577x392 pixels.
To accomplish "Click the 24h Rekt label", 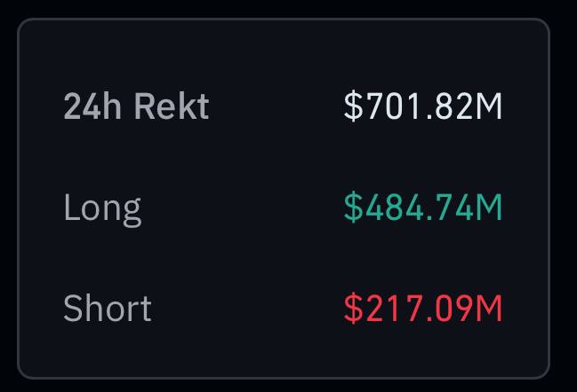I will (137, 106).
